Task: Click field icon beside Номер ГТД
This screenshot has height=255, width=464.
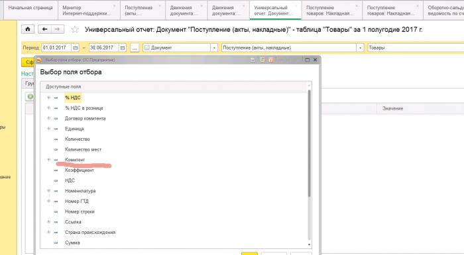Action: point(56,201)
